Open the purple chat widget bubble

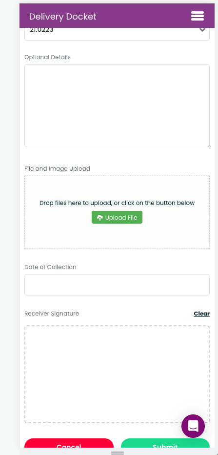click(193, 426)
